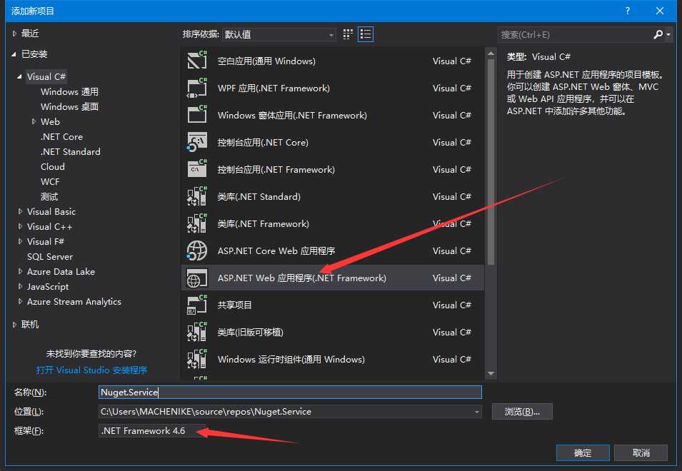Click the blank app (Universal Windows) template icon

click(x=197, y=61)
